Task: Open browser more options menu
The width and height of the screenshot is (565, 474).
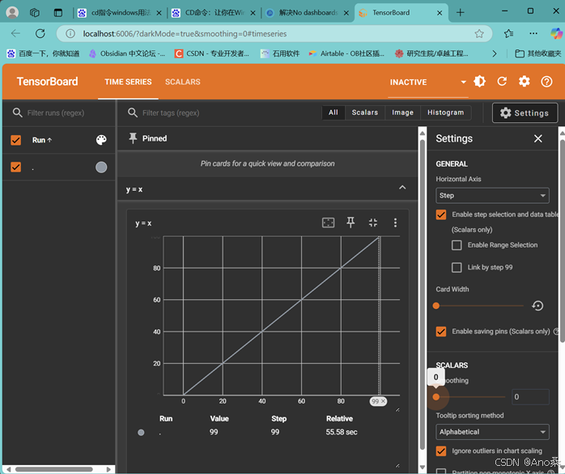Action: (x=533, y=33)
